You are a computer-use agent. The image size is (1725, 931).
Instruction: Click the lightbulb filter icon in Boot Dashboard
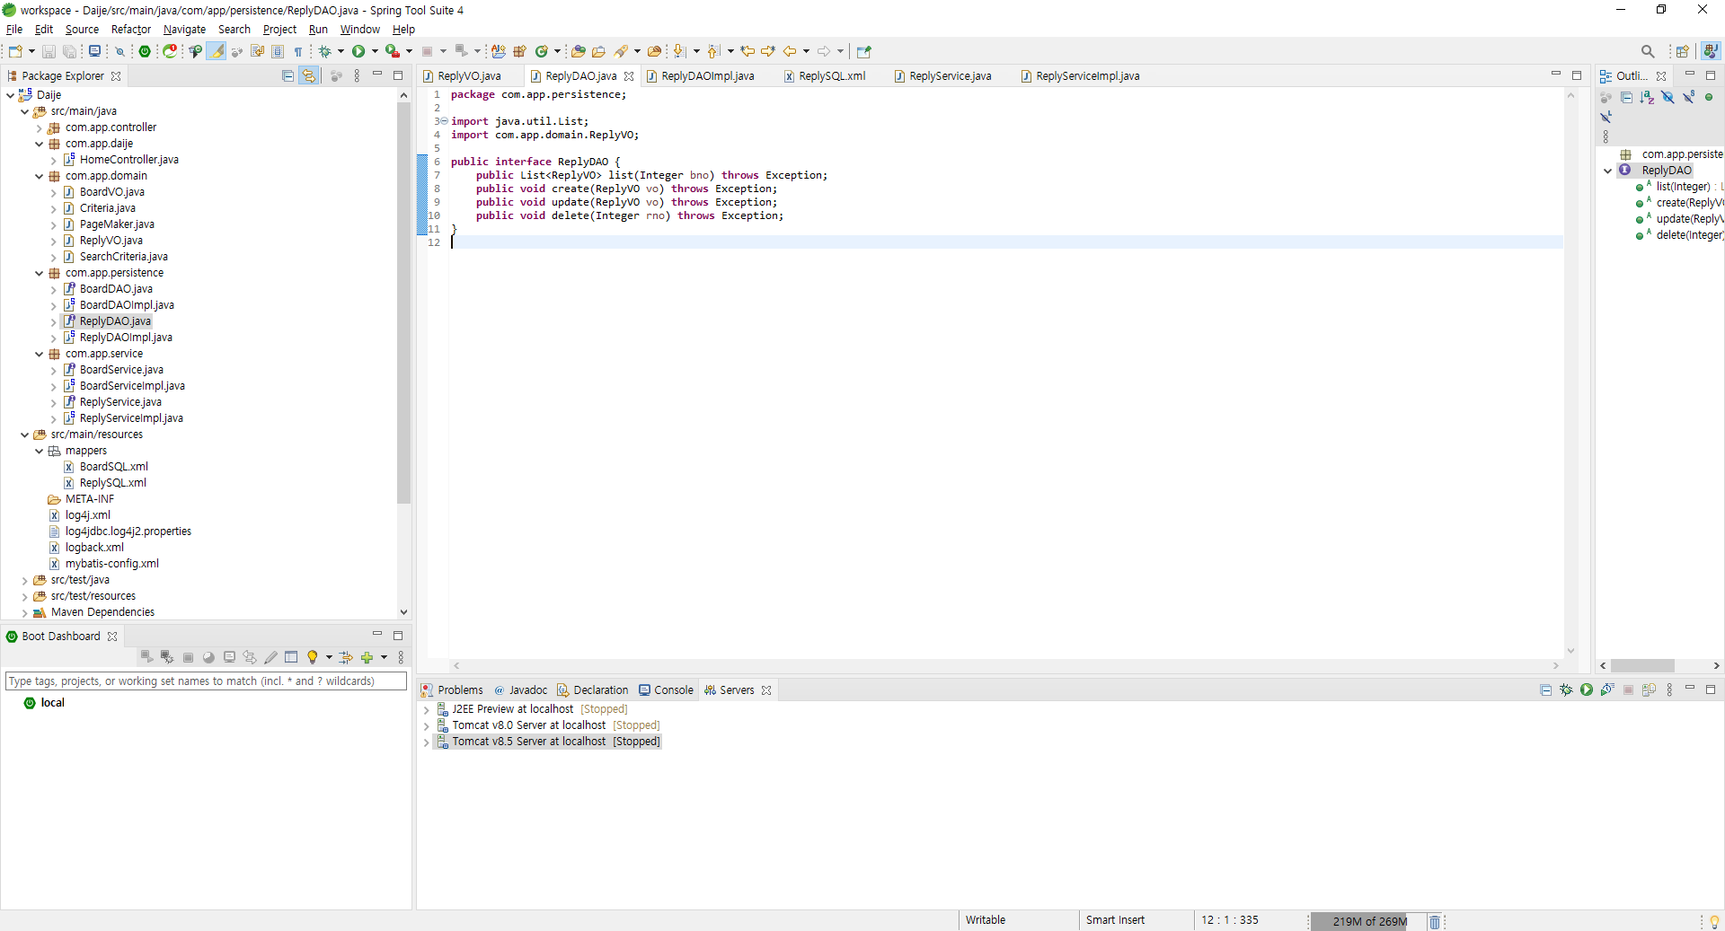click(313, 657)
